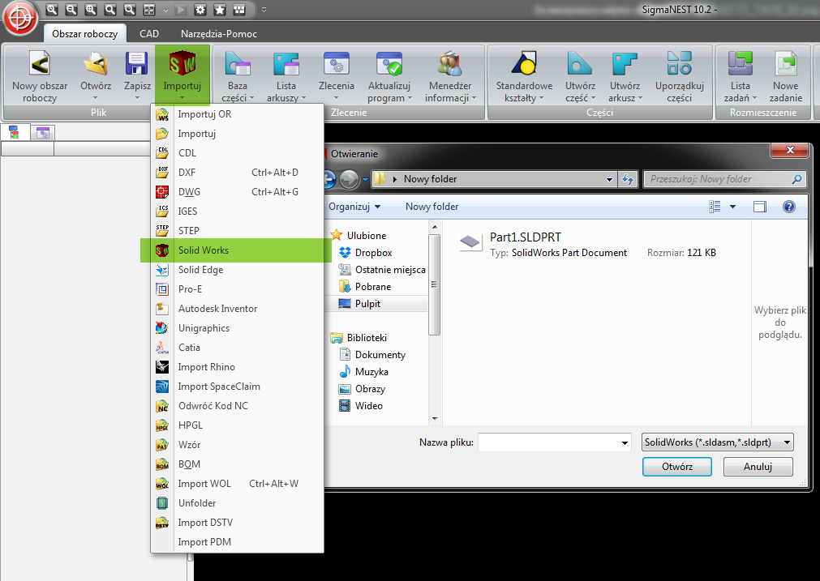Click the Aktualizuj program icon
This screenshot has width=820, height=581.
(x=389, y=64)
